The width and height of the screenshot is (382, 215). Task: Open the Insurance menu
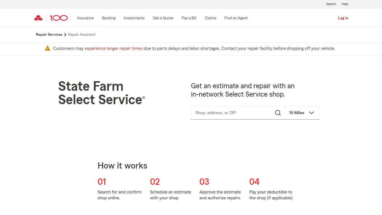point(86,18)
